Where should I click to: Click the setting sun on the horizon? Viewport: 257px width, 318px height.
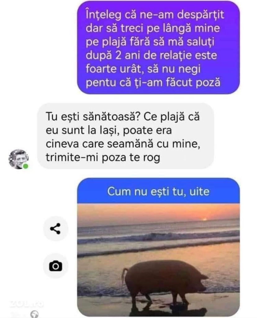pos(205,219)
